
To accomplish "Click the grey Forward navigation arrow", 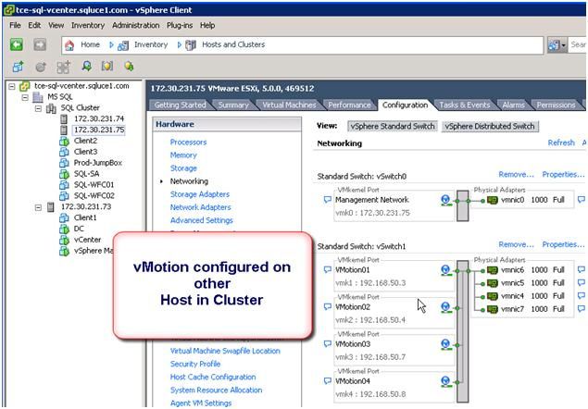I will tap(40, 44).
